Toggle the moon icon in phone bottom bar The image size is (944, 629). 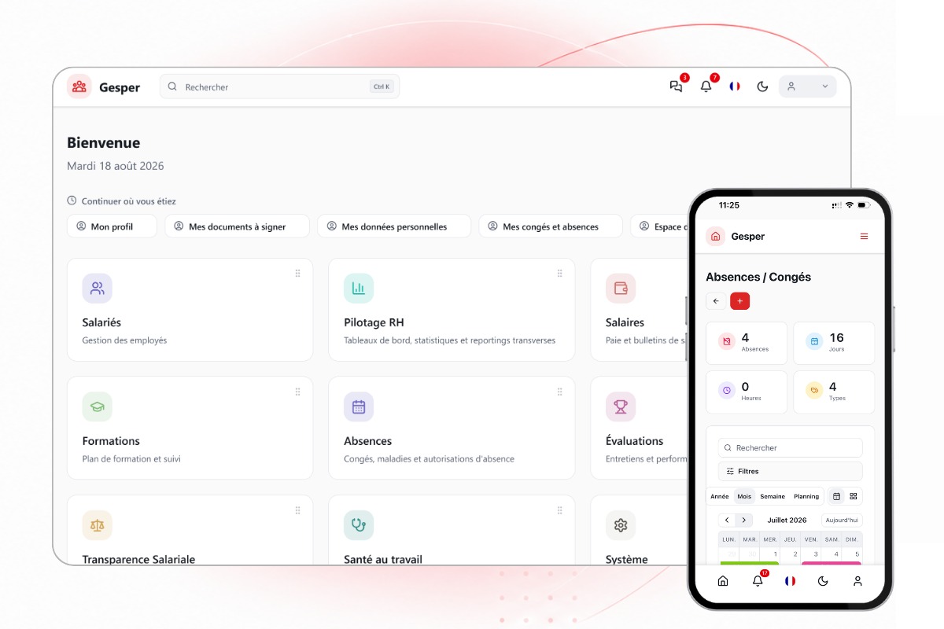coord(823,581)
